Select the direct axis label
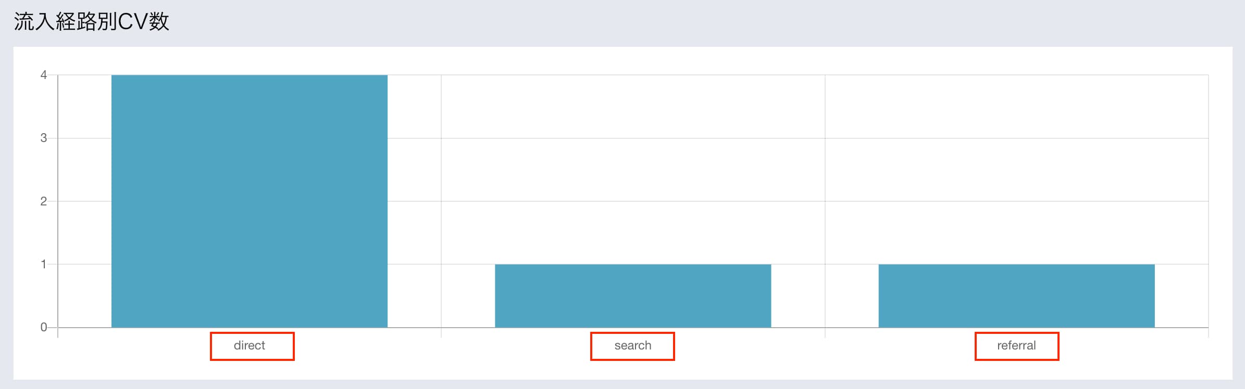 point(249,345)
